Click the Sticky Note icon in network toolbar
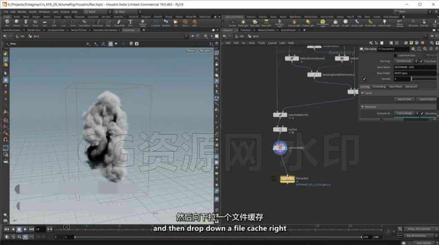Image resolution: width=439 pixels, height=245 pixels. 411,43
